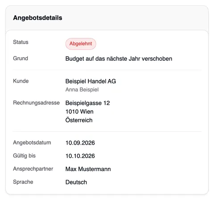
Task: Select the date 10.10.2026
Action: [x=80, y=156]
